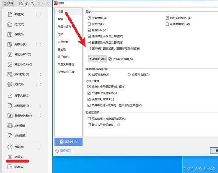This screenshot has height=173, width=218.
Task: Expand the 打印(P) submenu arrow
Action: click(x=41, y=85)
